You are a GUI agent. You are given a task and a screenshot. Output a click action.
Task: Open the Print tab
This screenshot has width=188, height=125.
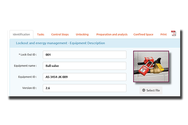[163, 34]
